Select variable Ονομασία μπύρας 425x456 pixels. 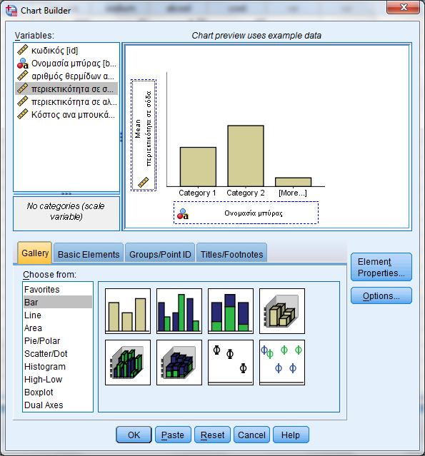[66, 63]
